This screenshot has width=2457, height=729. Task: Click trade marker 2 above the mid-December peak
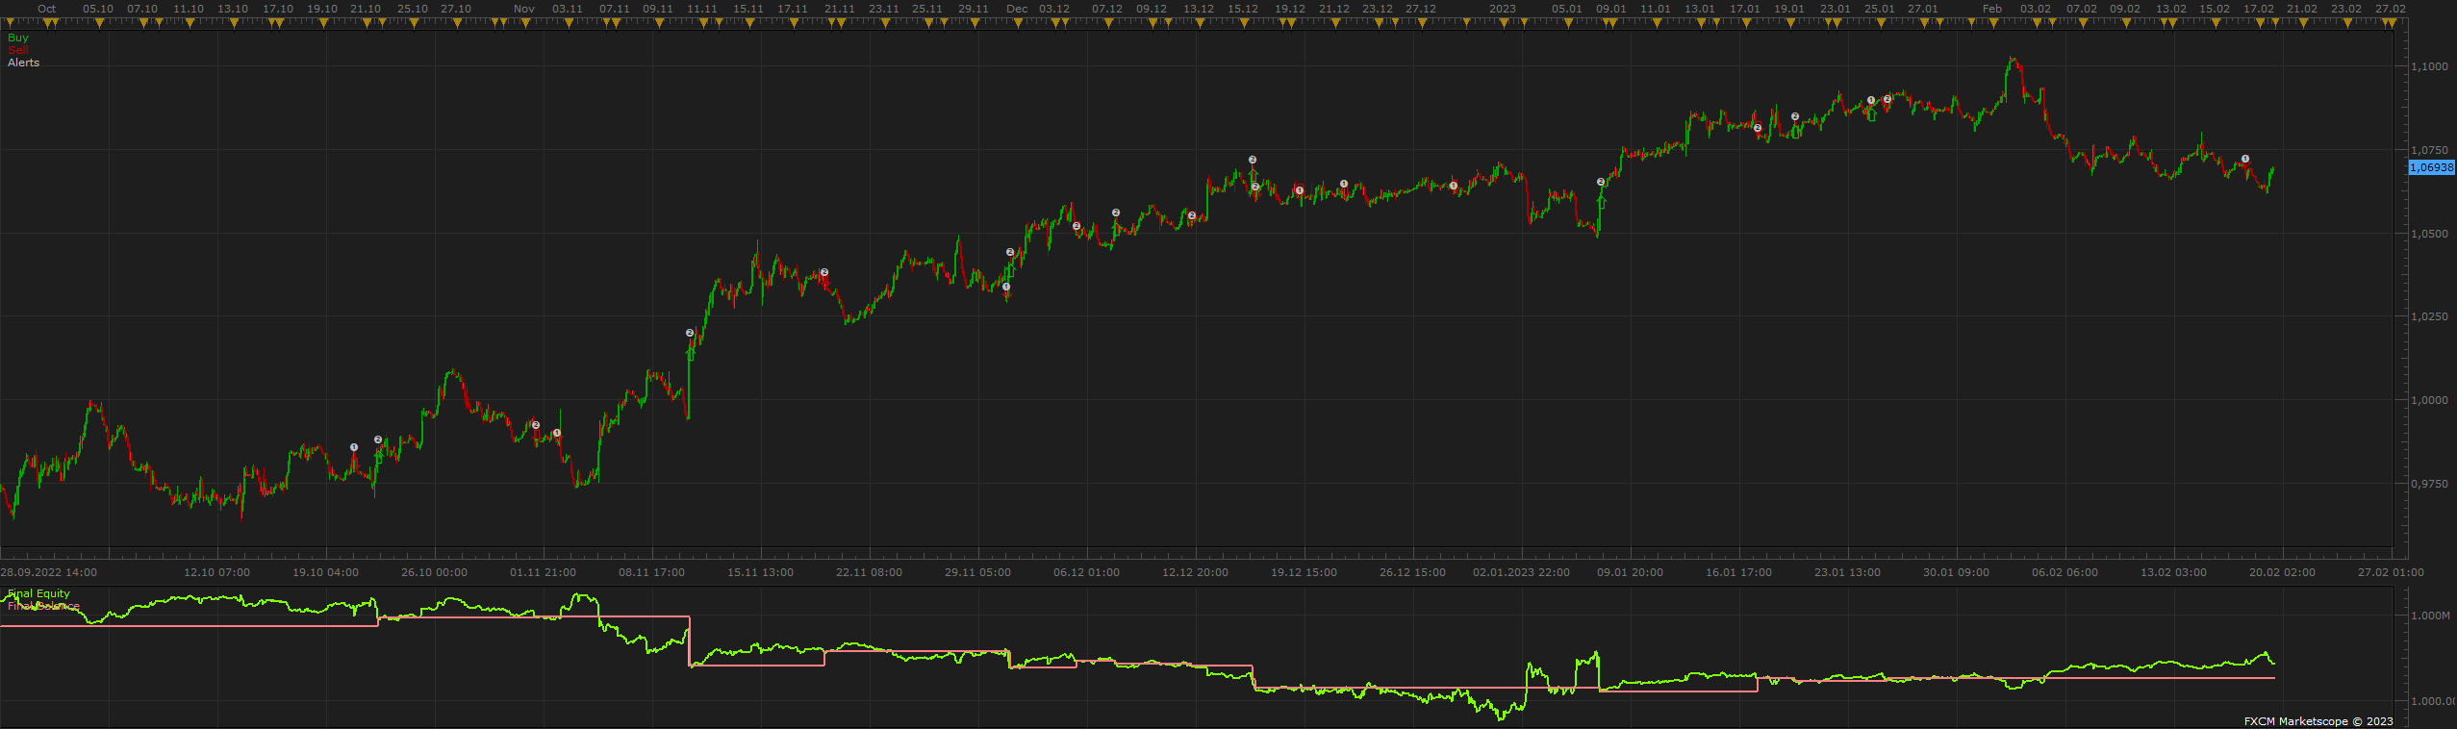click(1253, 160)
